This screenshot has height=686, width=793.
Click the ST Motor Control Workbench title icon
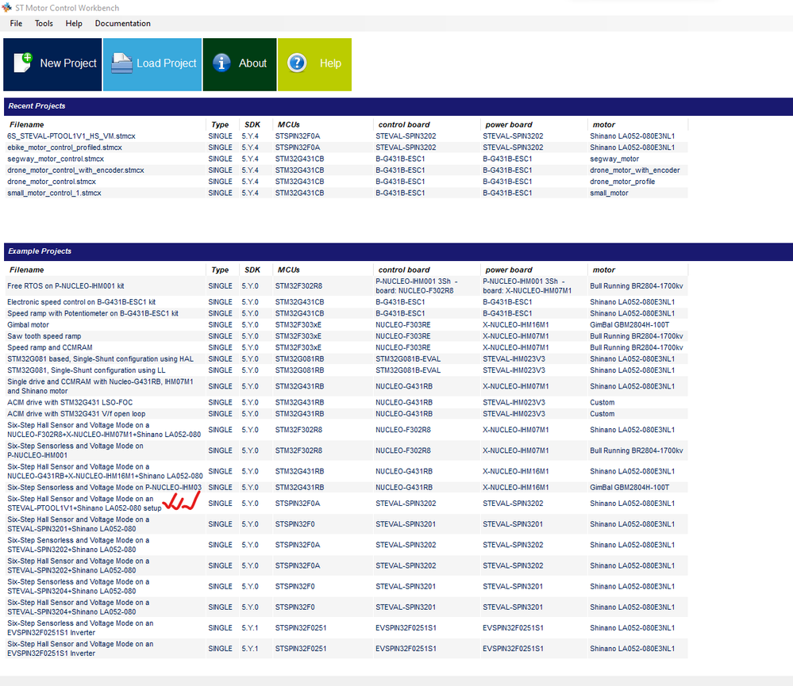click(6, 8)
